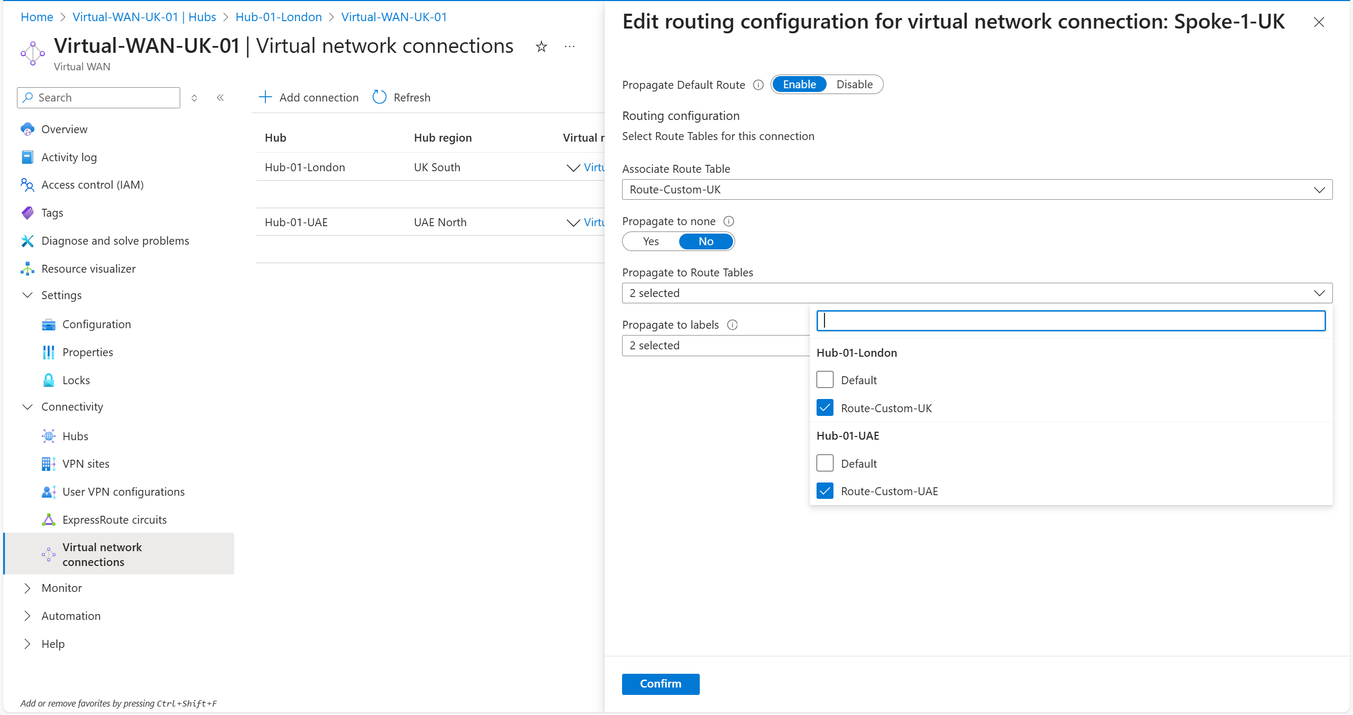Expand the Hub-01-UAE row chevron
Screen dimensions: 1353x715
point(573,222)
